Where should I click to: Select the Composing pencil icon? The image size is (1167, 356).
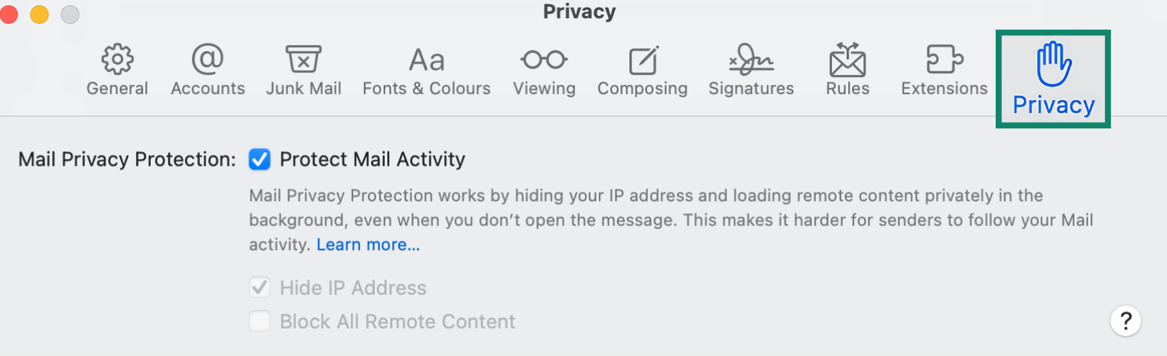point(643,60)
